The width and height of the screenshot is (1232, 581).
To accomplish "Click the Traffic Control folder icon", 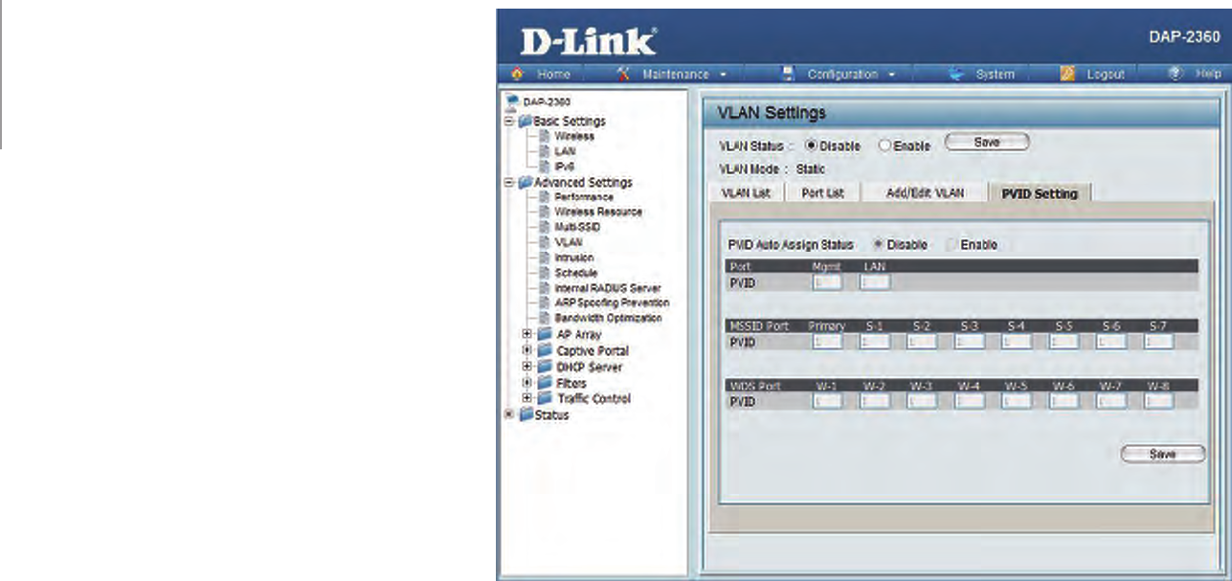I will point(544,399).
